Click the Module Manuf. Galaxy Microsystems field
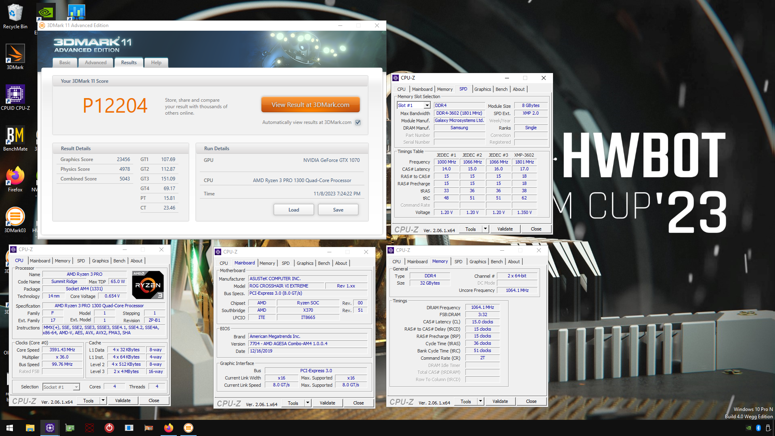775x436 pixels. coord(459,121)
